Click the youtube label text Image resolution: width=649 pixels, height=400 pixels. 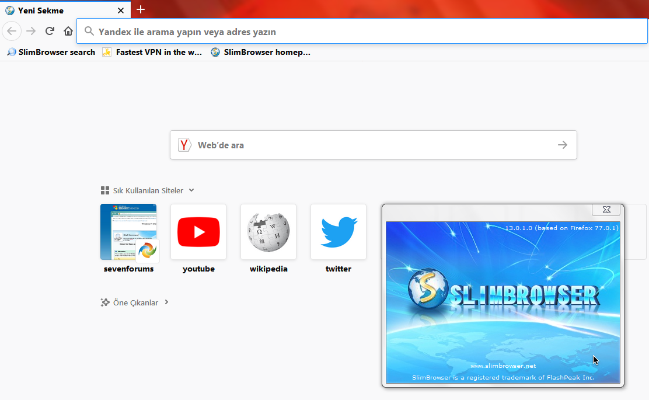pyautogui.click(x=198, y=269)
